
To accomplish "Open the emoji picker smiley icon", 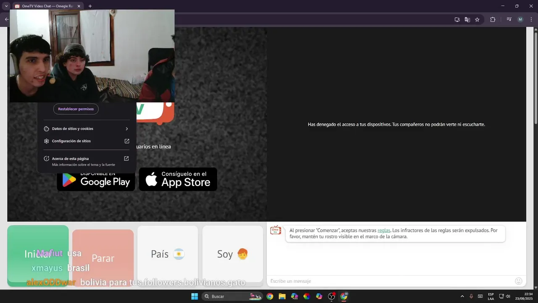I will click(x=519, y=281).
